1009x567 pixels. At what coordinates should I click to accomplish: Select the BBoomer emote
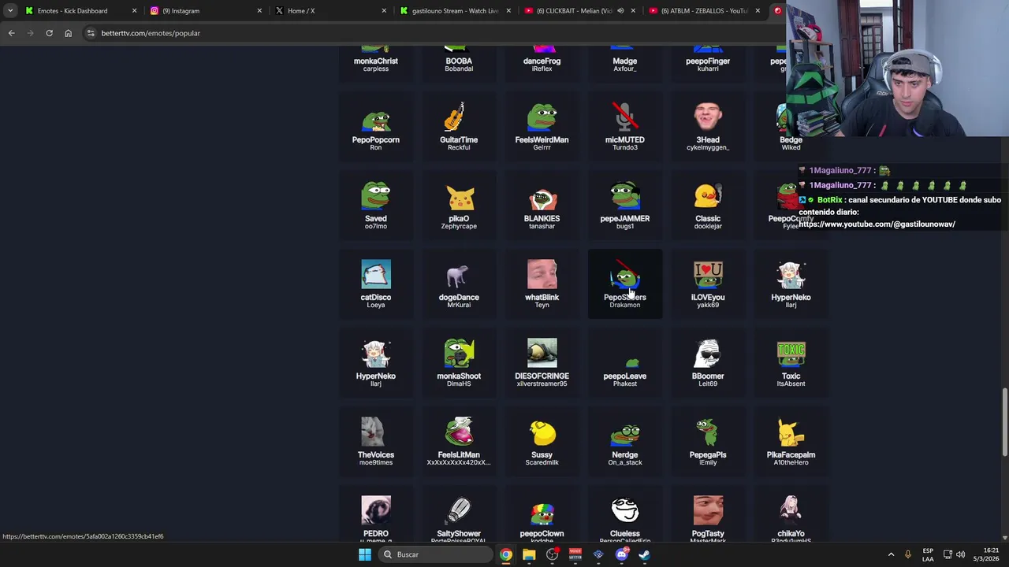click(x=708, y=362)
